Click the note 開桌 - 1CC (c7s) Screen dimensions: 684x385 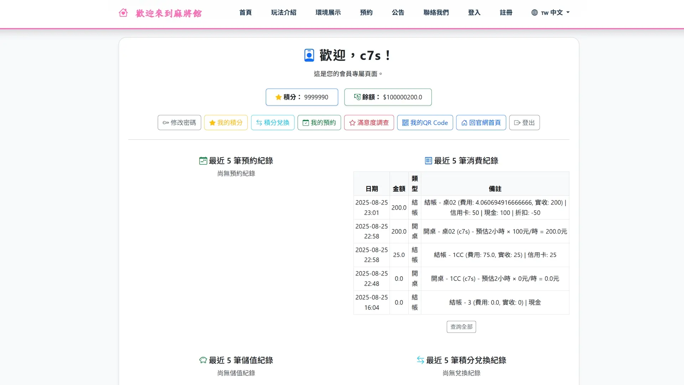(495, 279)
